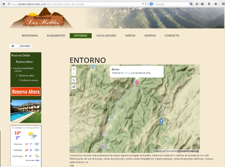Click the Reserva Ahora button

click(26, 91)
